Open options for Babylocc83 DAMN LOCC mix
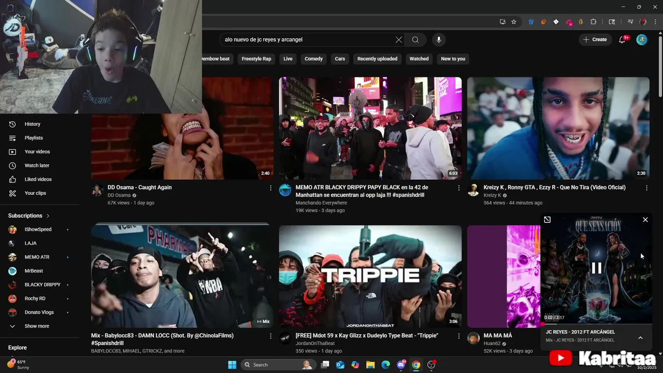The width and height of the screenshot is (663, 373). click(270, 336)
